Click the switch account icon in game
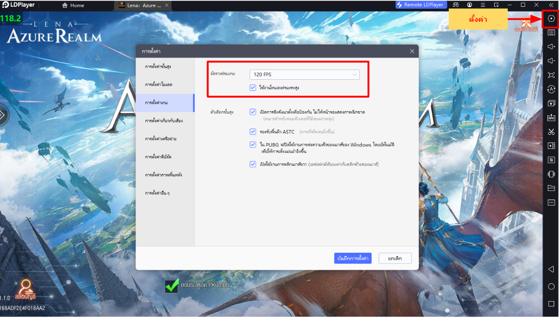 pyautogui.click(x=25, y=289)
